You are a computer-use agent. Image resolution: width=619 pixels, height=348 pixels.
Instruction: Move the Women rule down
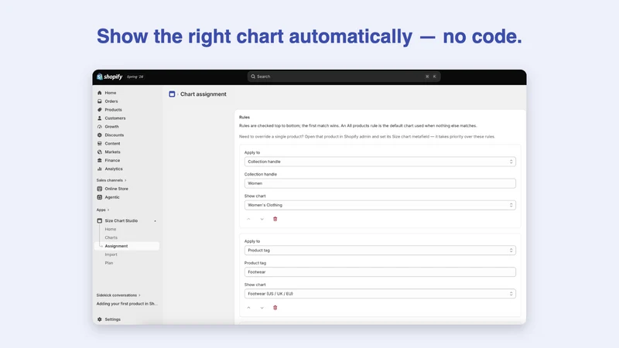point(262,219)
